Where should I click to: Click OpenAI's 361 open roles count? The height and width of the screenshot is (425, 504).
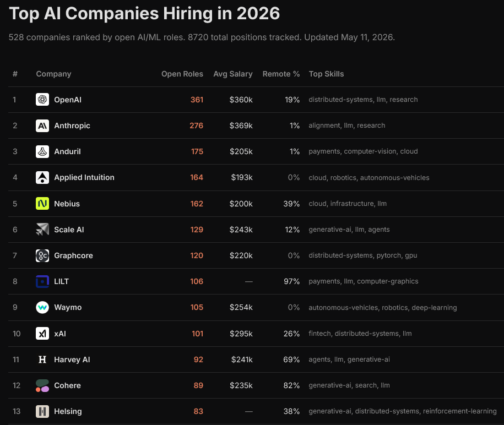click(197, 100)
